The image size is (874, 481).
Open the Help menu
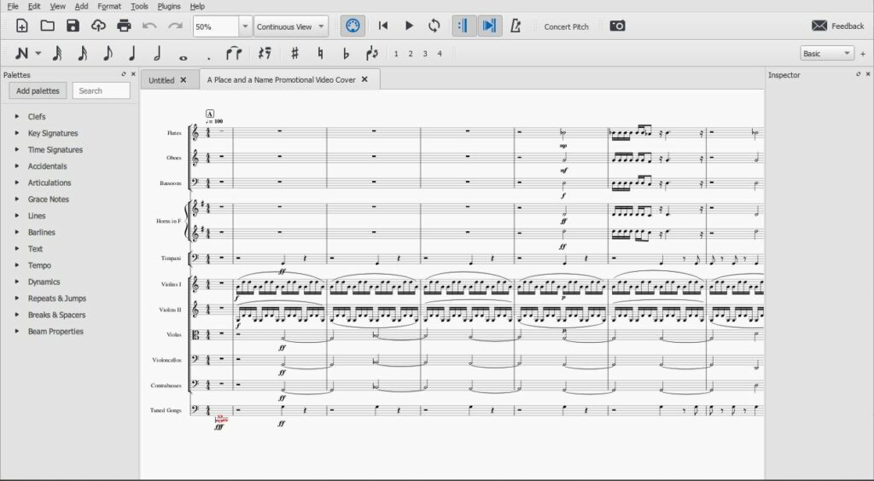click(197, 6)
